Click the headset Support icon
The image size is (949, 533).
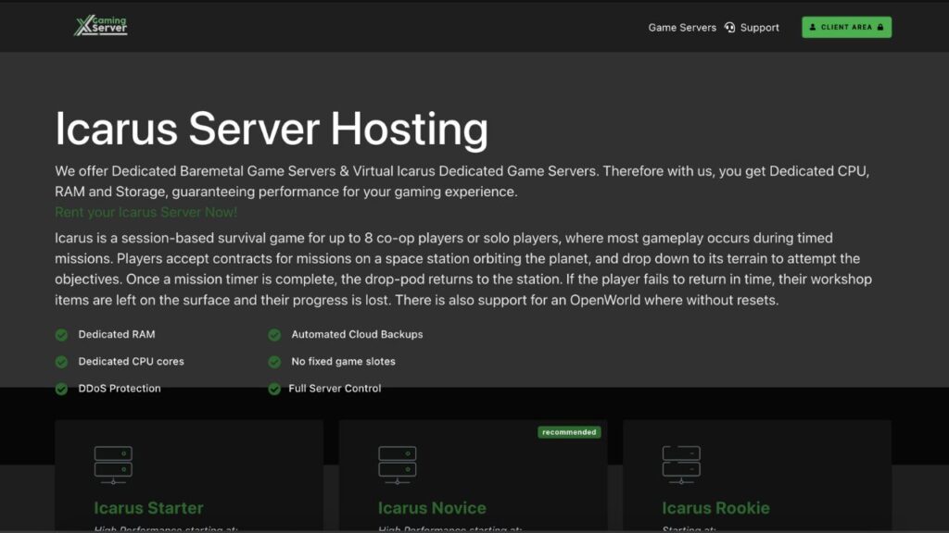click(x=730, y=28)
